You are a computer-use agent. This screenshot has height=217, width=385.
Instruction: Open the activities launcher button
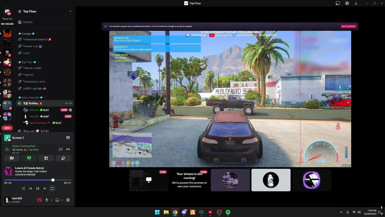[46, 158]
